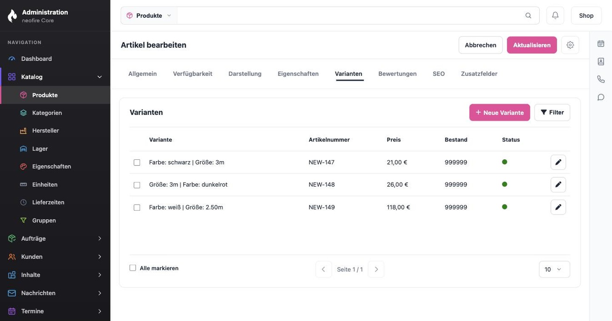Image resolution: width=612 pixels, height=321 pixels.
Task: Open the chat bubble icon in right sidebar
Action: [x=601, y=97]
